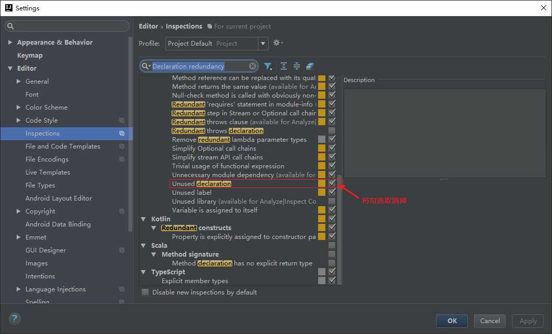
Task: Expand Appearance & Behavior section
Action: pos(10,42)
